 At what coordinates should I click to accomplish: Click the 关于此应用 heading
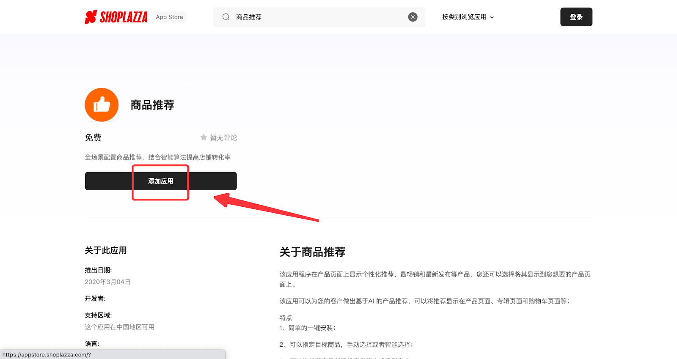106,250
